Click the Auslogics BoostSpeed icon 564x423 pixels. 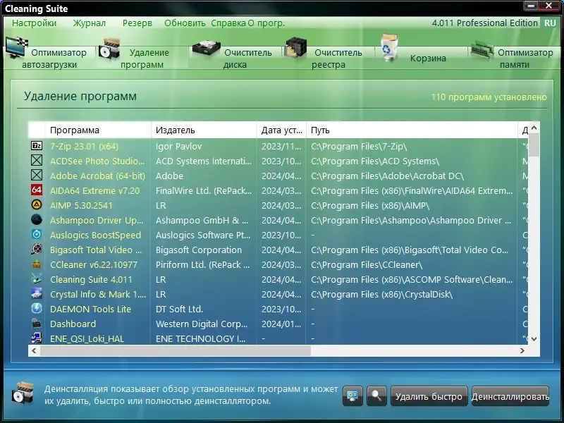click(x=37, y=235)
